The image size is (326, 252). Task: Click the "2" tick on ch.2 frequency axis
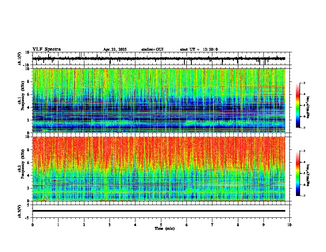(29, 188)
